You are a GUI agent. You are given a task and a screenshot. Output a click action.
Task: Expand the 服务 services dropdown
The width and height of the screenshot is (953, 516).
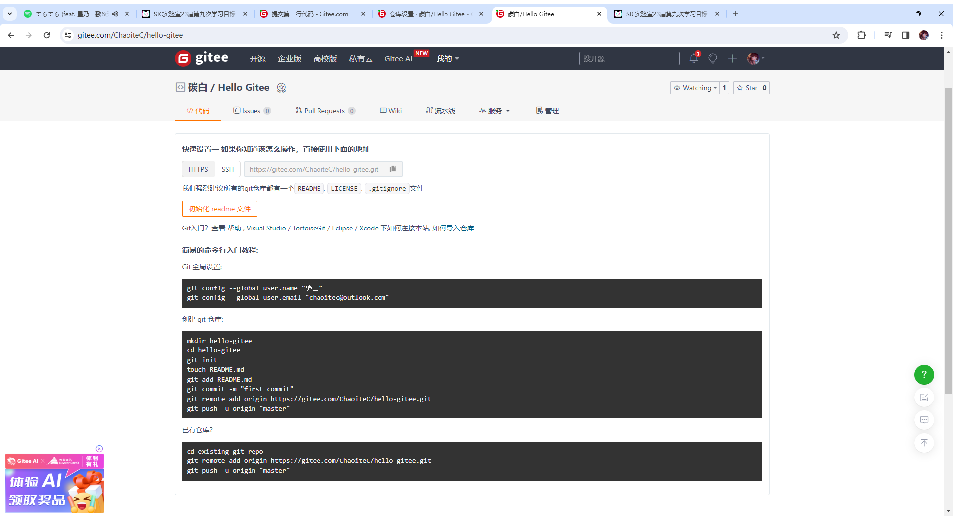tap(495, 111)
